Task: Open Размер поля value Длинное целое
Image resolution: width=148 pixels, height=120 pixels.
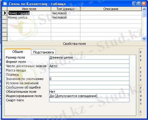Action: click(89, 57)
